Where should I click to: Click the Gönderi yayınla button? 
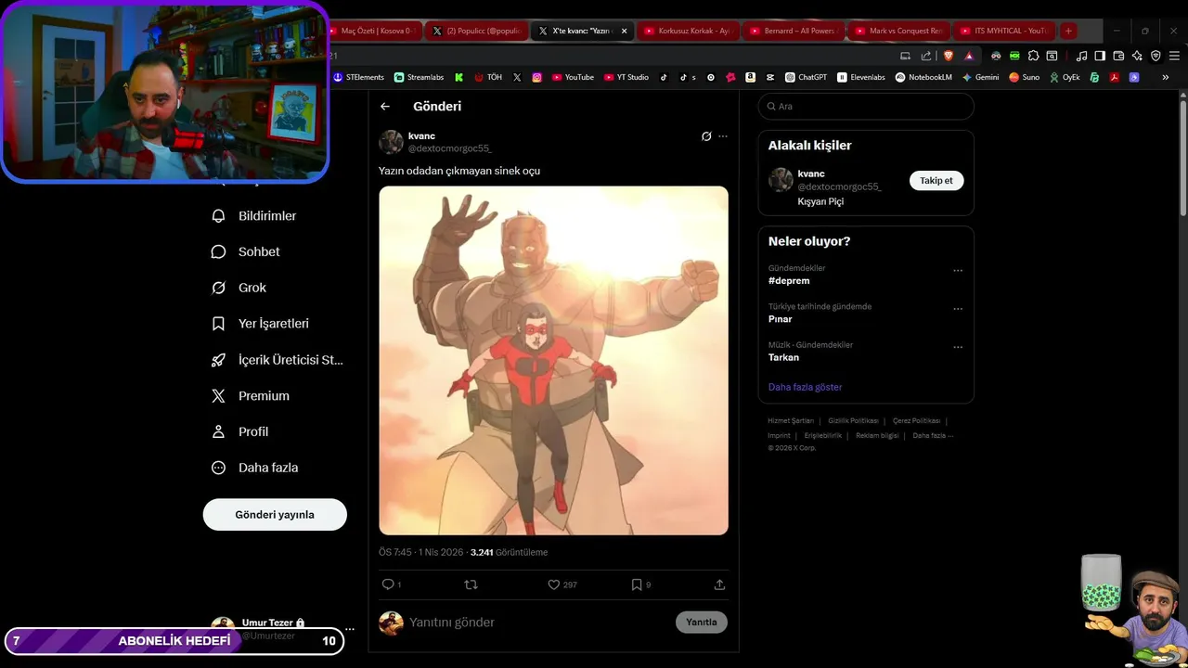(275, 515)
